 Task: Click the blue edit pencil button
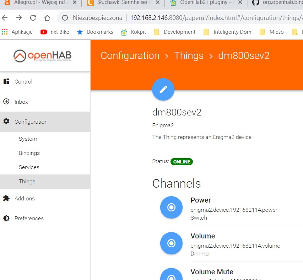click(x=163, y=90)
